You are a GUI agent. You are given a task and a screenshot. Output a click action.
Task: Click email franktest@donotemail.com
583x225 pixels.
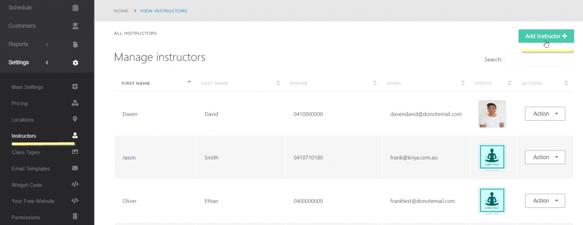422,201
